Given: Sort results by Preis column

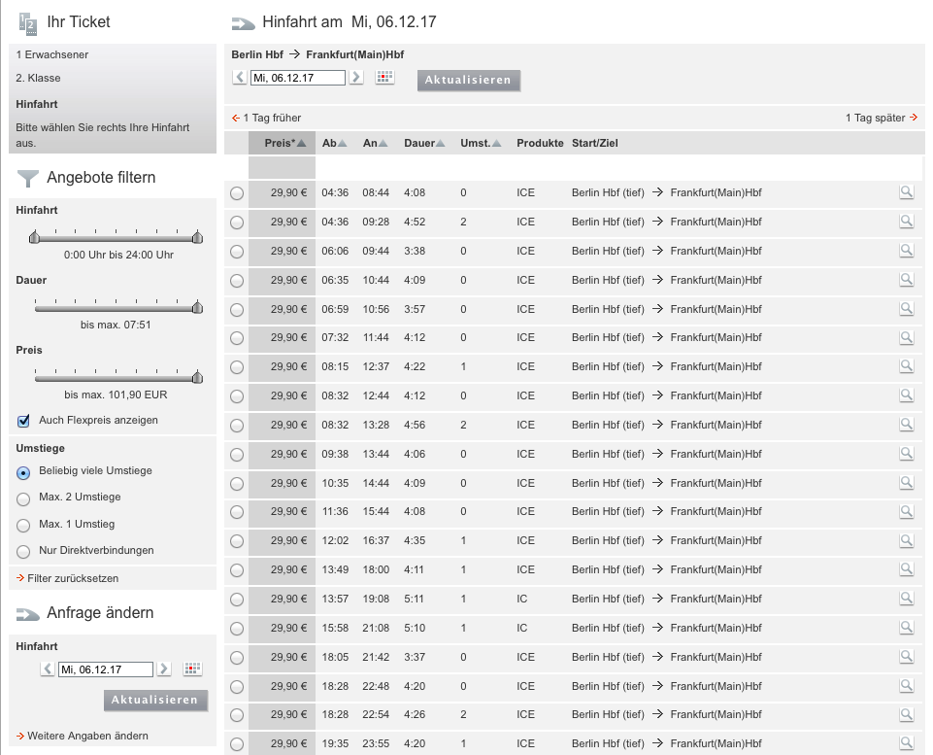Looking at the screenshot, I should pos(284,143).
